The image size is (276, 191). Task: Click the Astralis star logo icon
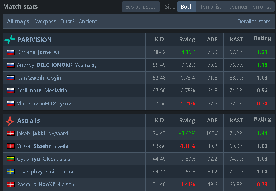[x=10, y=121]
